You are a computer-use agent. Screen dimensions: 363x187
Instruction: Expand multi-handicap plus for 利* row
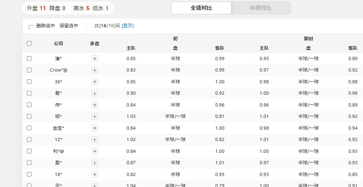(x=94, y=151)
